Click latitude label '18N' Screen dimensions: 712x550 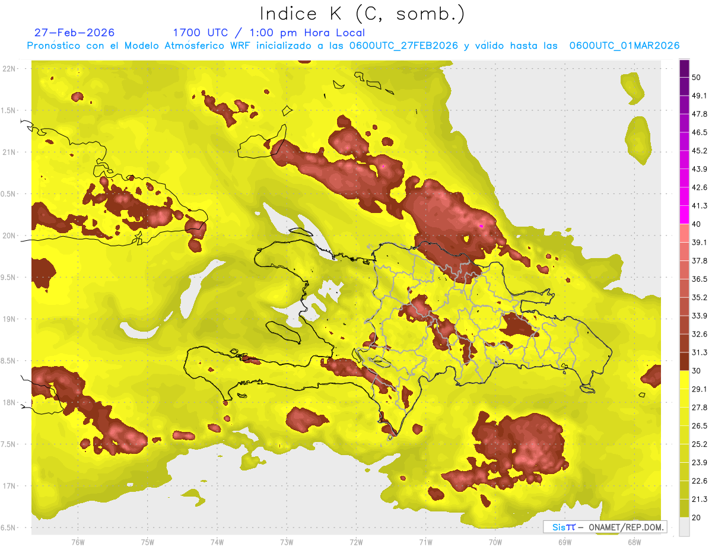(x=10, y=402)
